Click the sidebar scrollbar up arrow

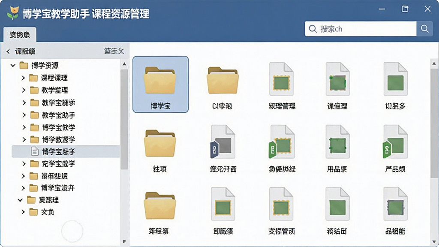124,64
